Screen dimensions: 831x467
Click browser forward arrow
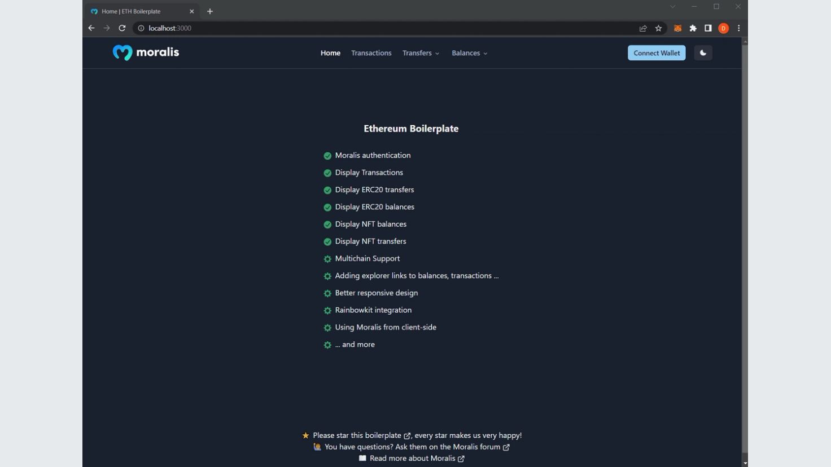(x=107, y=28)
